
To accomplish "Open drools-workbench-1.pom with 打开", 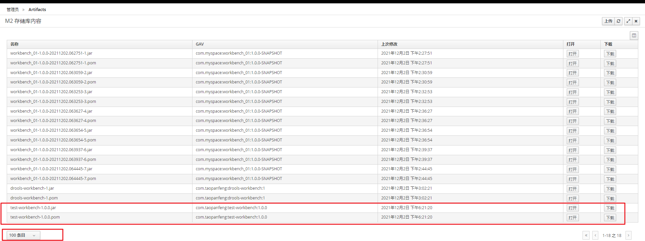I will (x=573, y=199).
